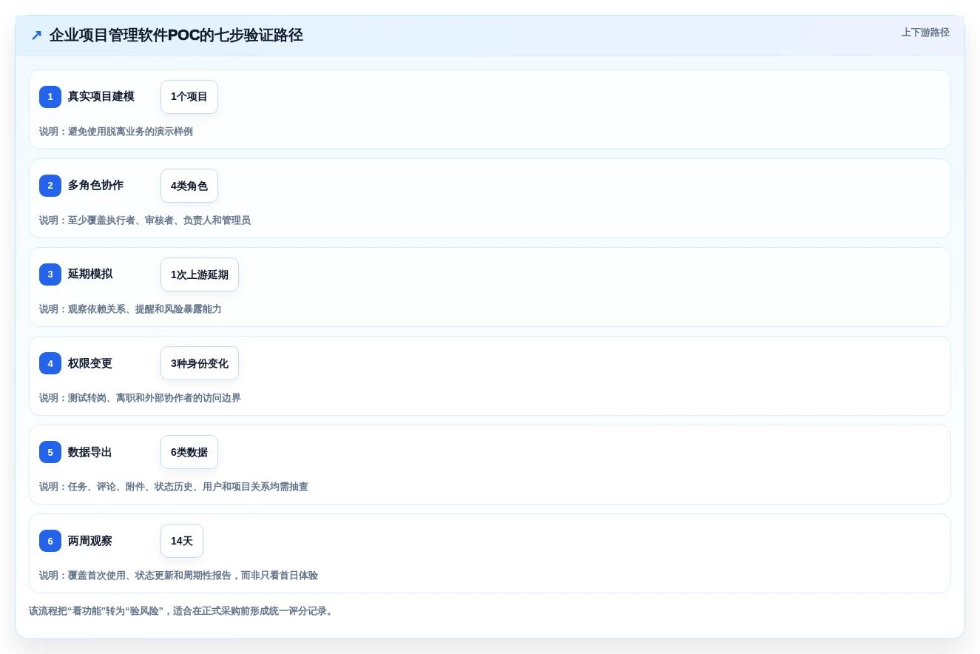This screenshot has height=654, width=980.
Task: Click the 4类角色 chip
Action: point(189,186)
